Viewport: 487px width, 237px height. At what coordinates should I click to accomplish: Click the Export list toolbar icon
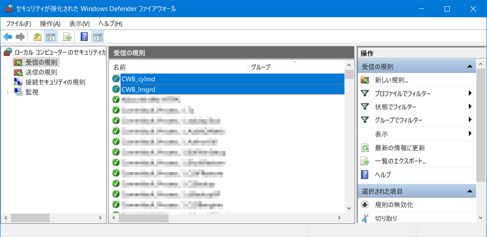click(67, 37)
